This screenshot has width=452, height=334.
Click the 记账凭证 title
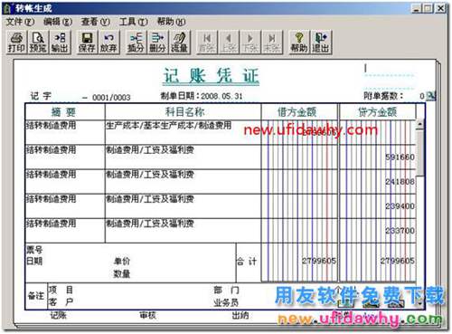(211, 75)
